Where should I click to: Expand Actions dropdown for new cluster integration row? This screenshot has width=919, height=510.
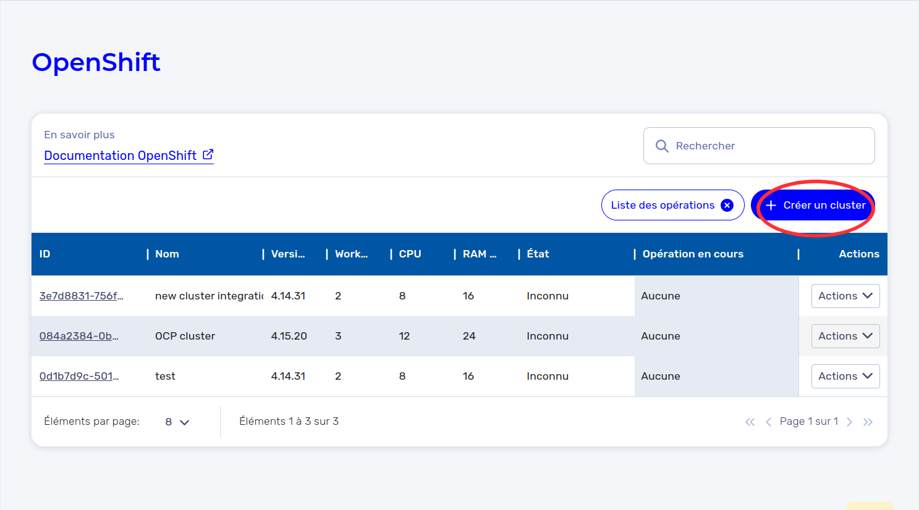[845, 296]
